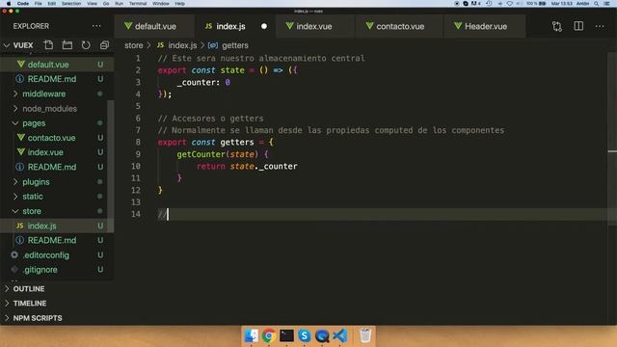The height and width of the screenshot is (347, 617).
Task: Refresh the Explorer file tree
Action: pyautogui.click(x=86, y=45)
